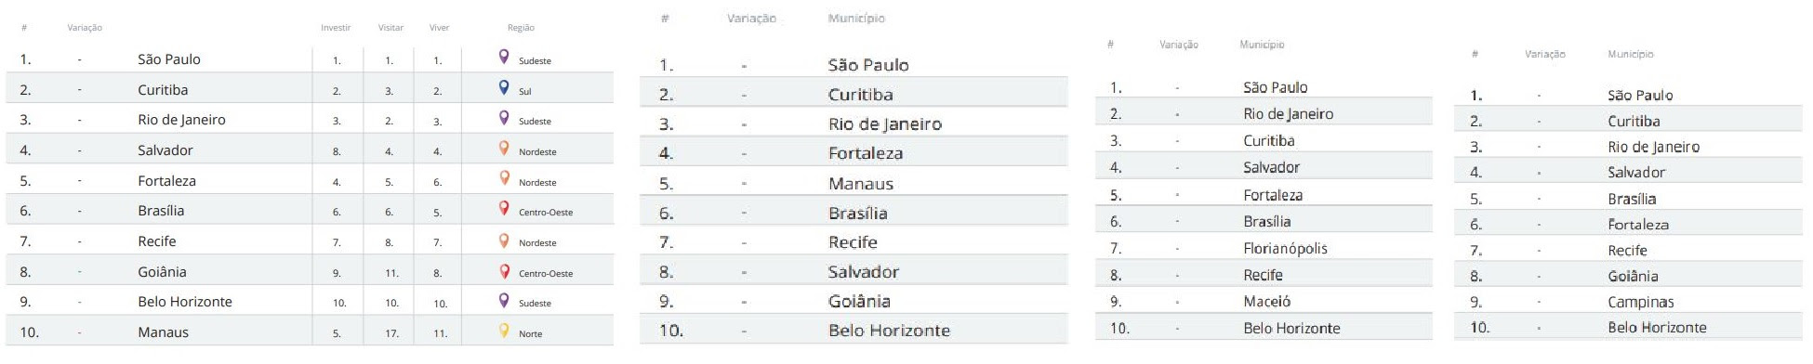Open the Campinas entry
The image size is (1813, 364).
1640,302
